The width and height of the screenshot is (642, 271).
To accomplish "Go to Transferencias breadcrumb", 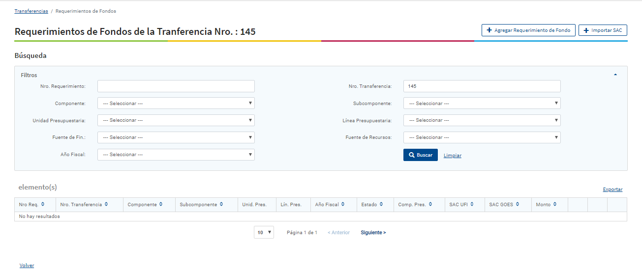I will click(x=31, y=11).
